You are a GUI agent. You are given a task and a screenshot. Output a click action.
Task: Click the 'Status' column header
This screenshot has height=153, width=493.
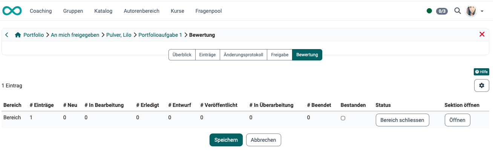tap(383, 105)
